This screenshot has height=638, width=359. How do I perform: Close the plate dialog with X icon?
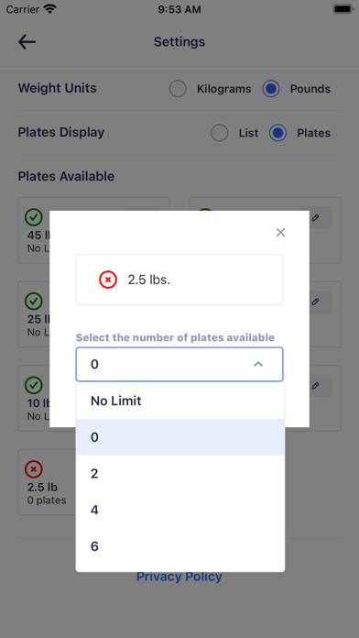click(280, 232)
